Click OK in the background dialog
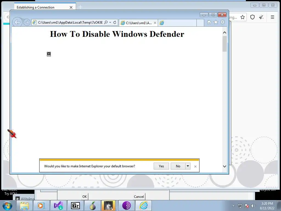 pyautogui.click(x=85, y=196)
